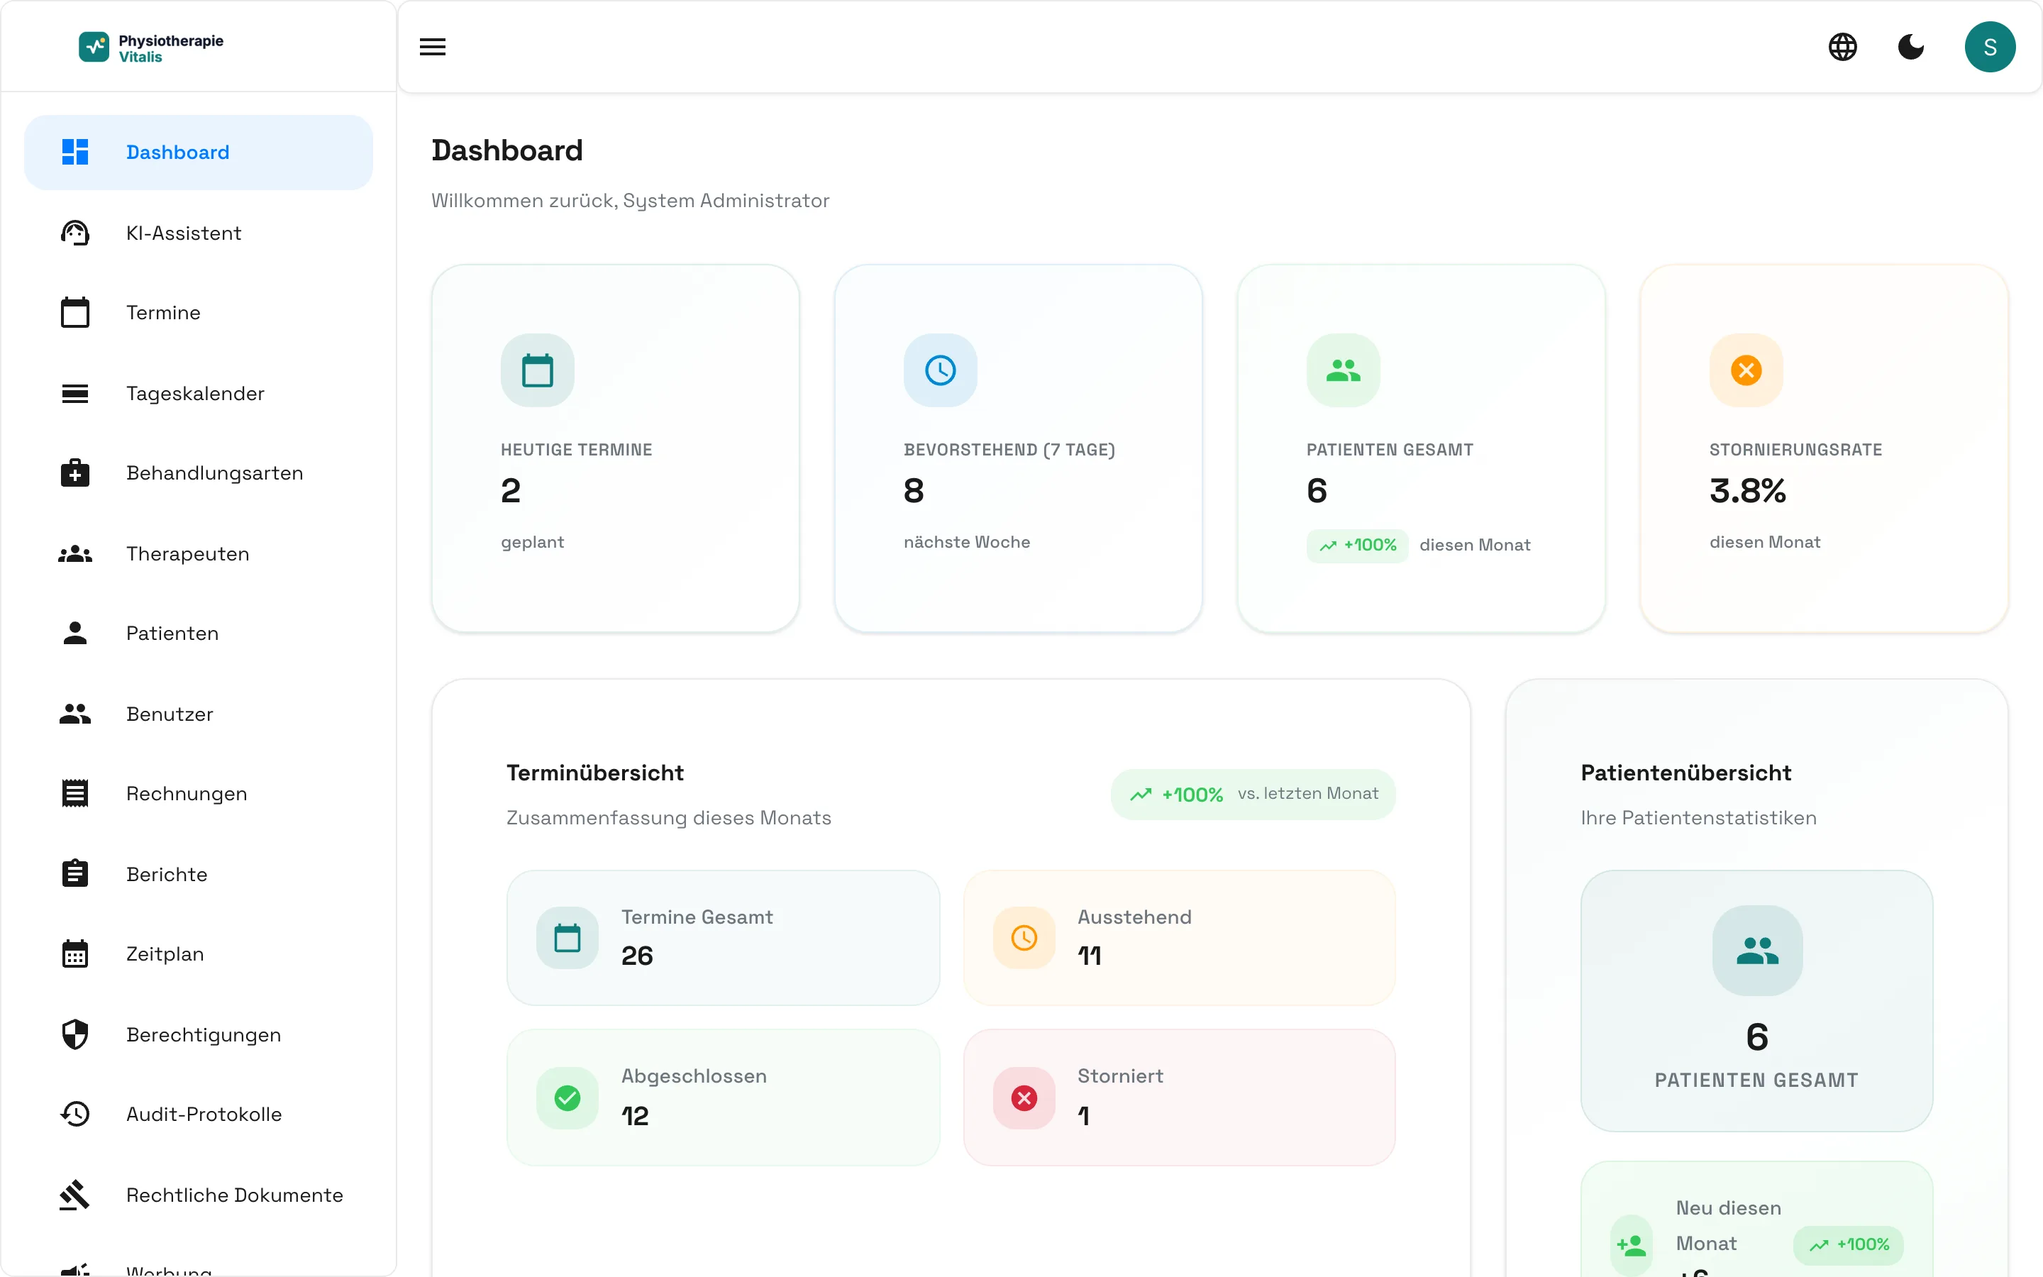Click the Abgeschlossen 12 tile
Viewport: 2043px width, 1277px height.
723,1097
